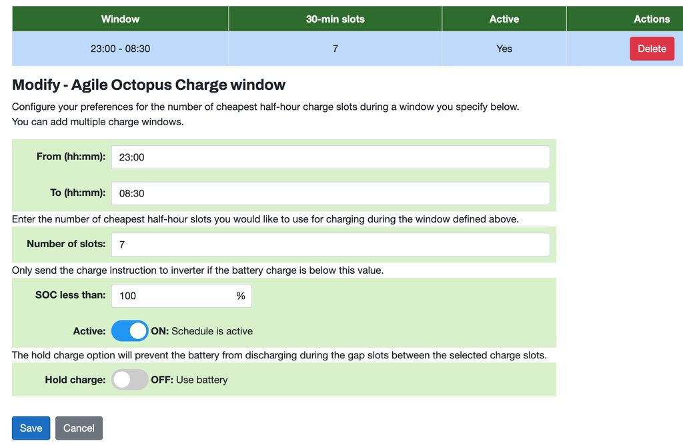Select the Number of slots input
Viewport: 683px width, 445px height.
coord(330,244)
